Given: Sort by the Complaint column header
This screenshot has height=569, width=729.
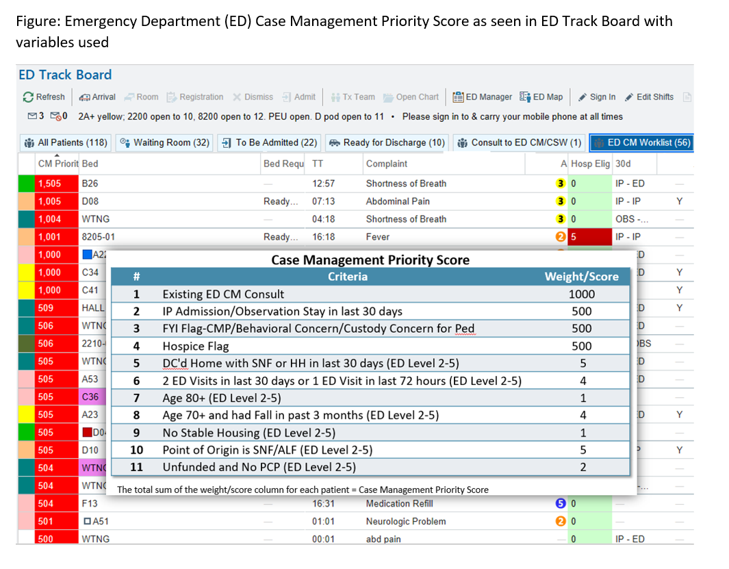Looking at the screenshot, I should (387, 164).
